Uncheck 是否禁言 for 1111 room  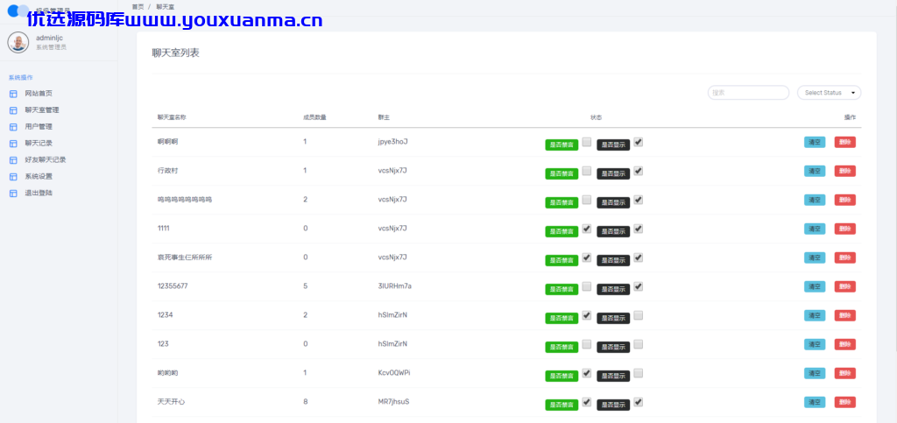(586, 228)
